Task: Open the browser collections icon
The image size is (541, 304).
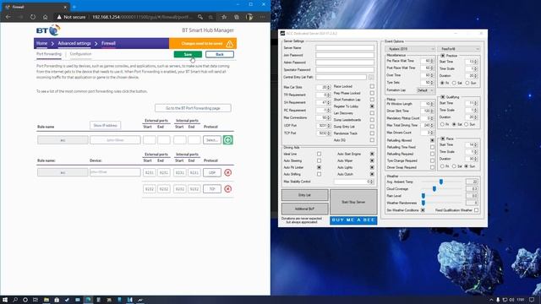Action: pos(237,17)
